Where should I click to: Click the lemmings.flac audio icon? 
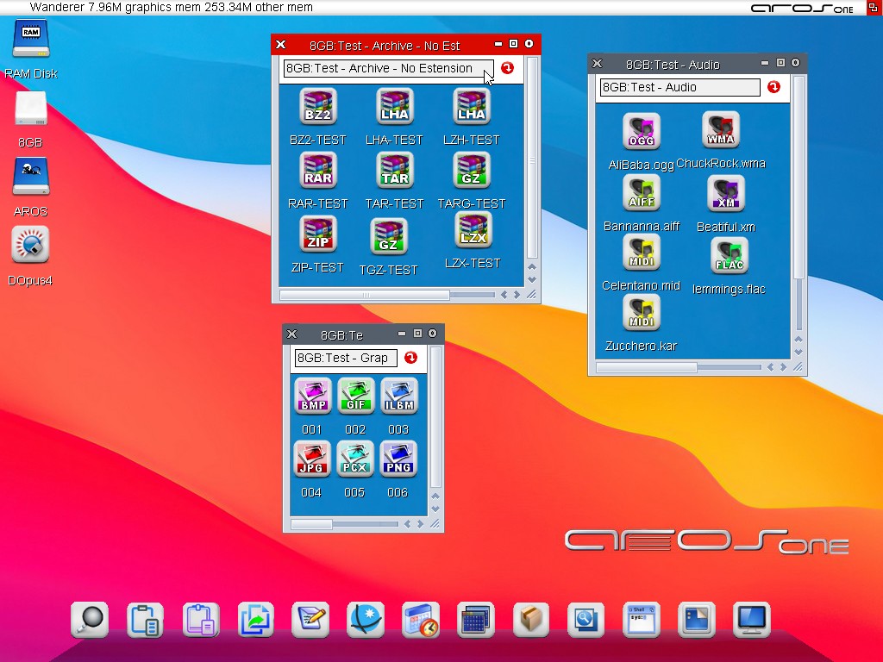click(729, 256)
